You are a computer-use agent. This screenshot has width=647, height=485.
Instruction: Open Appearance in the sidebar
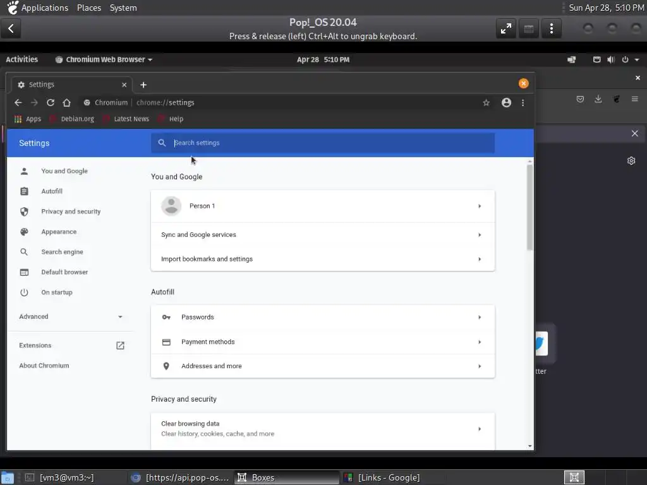pyautogui.click(x=59, y=232)
